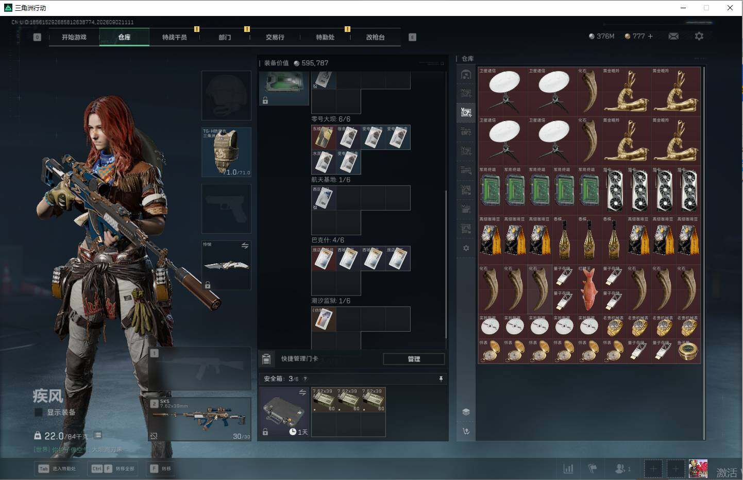743x480 pixels.
Task: Click swap icon on melee knife slot
Action: (x=245, y=246)
